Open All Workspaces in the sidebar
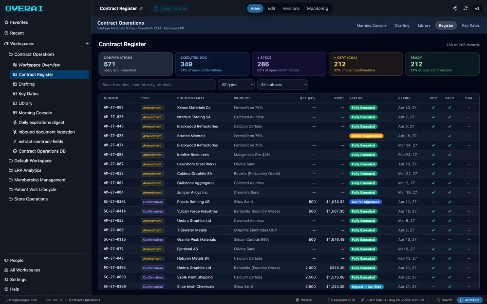 [22, 270]
